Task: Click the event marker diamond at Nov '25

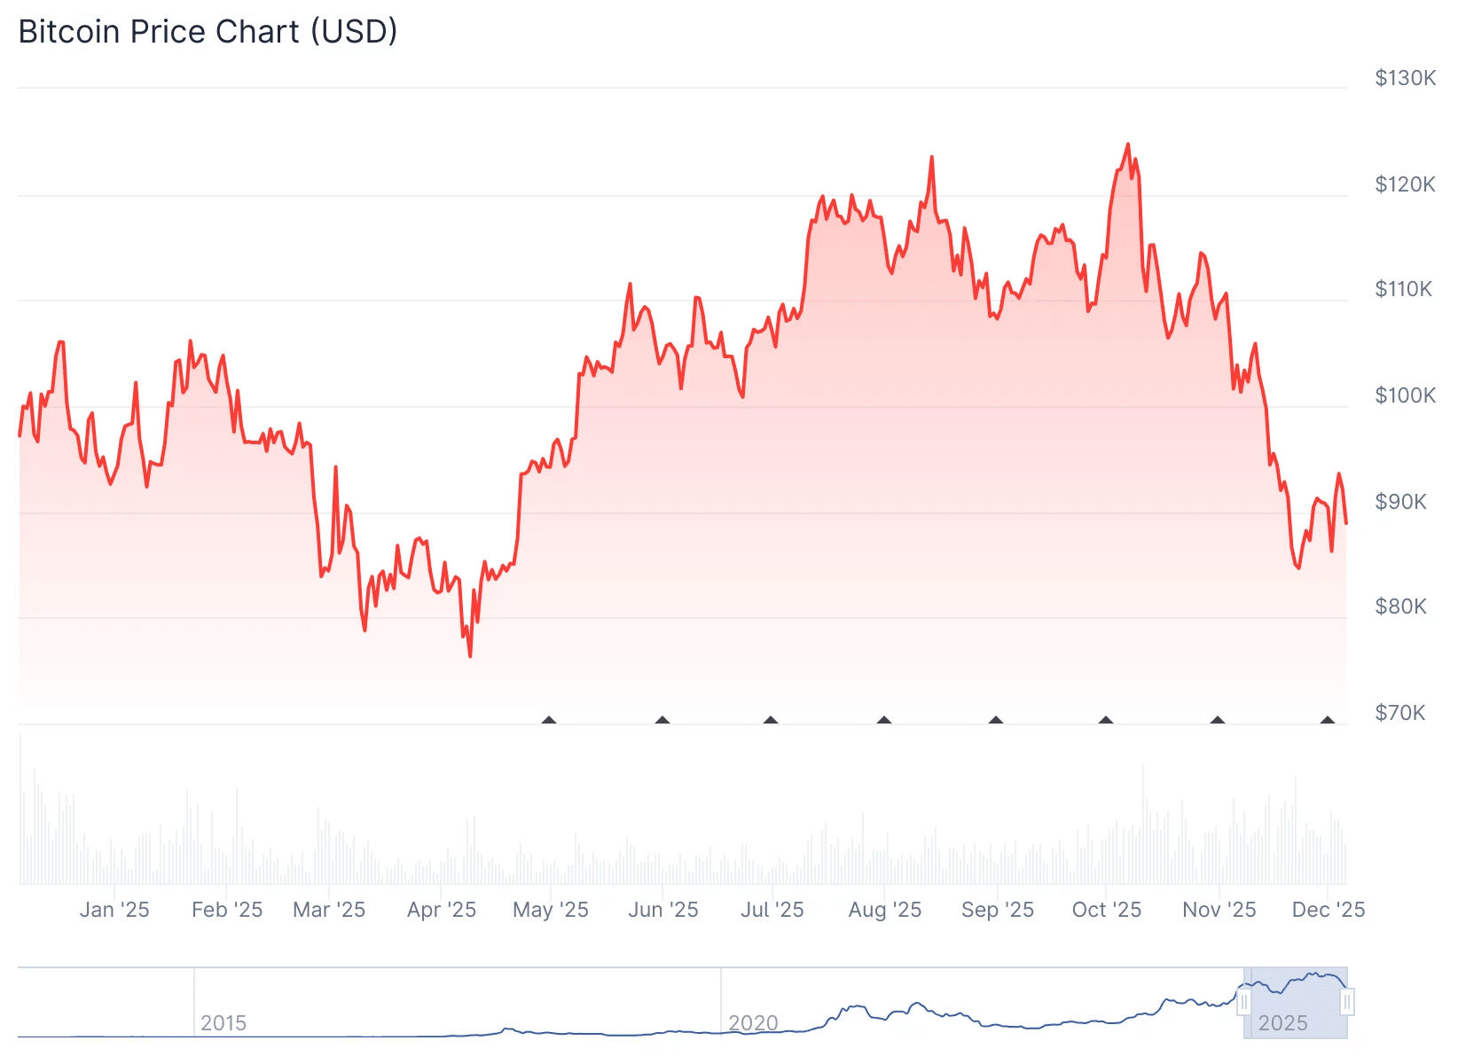Action: click(1218, 720)
